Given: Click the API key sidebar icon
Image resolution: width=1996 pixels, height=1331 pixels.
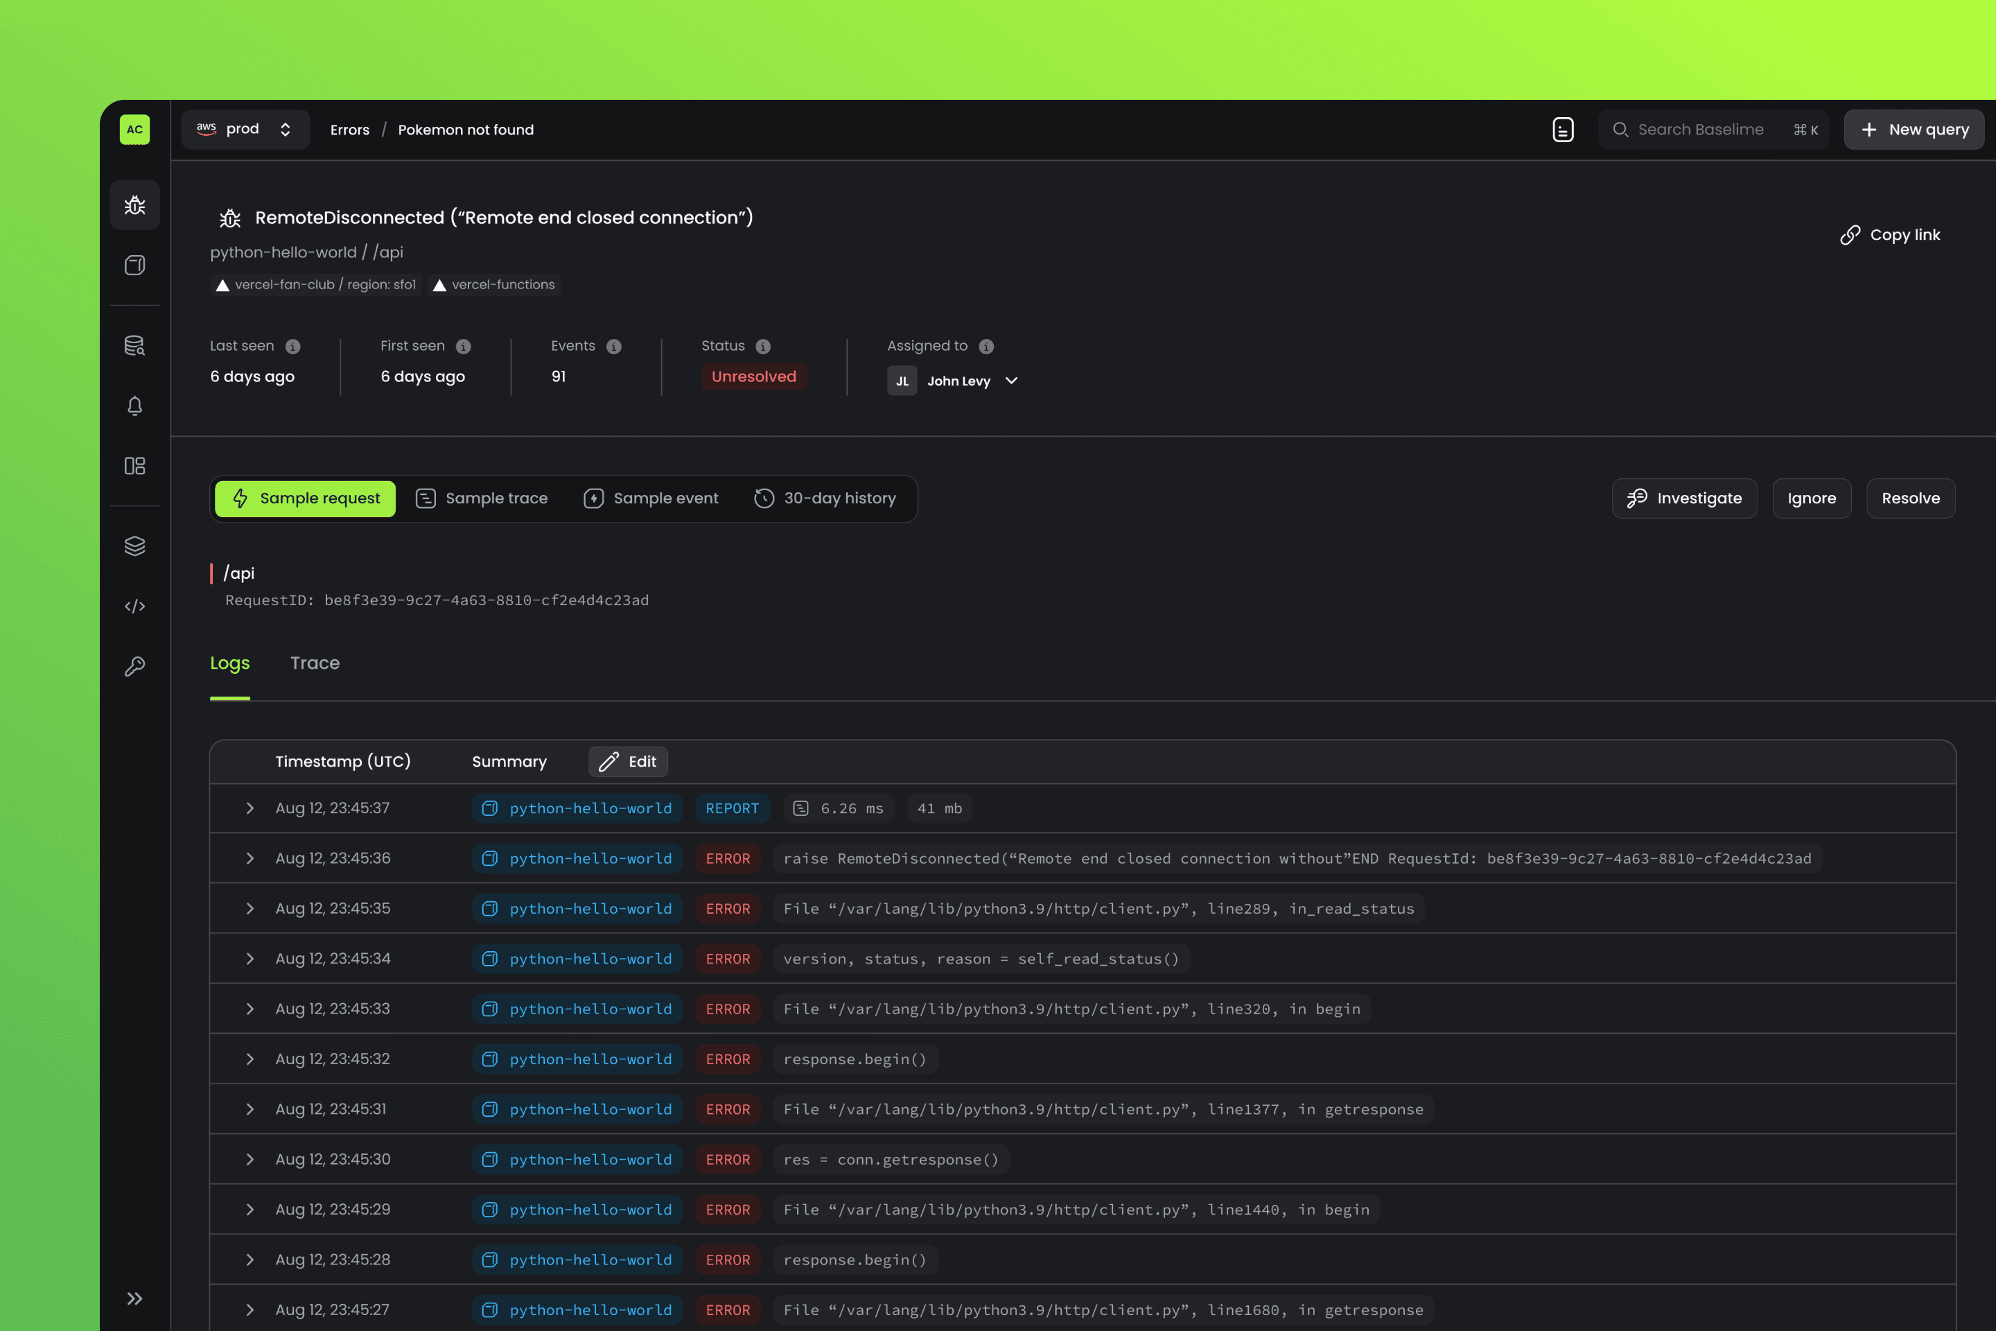Looking at the screenshot, I should click(135, 666).
